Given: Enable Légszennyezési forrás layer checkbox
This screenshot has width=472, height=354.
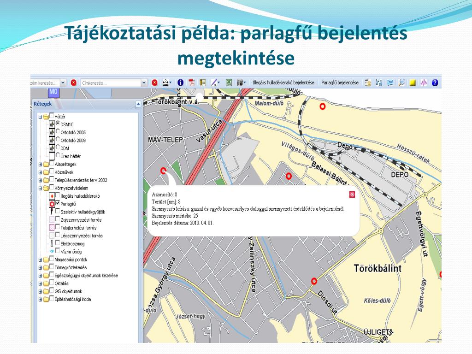Looking at the screenshot, I should pos(58,235).
